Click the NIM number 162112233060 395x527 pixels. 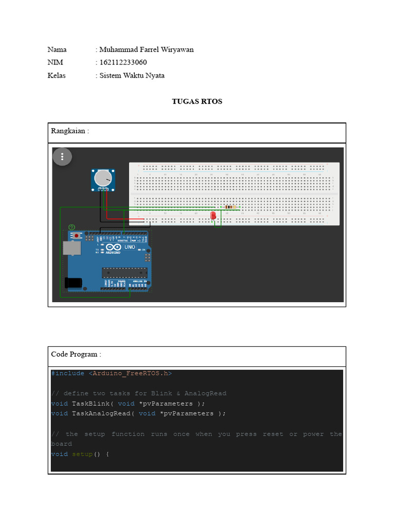coord(123,62)
